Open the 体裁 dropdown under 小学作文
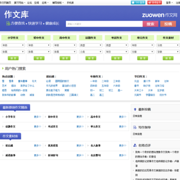Image resolution: width=180 pixels, height=180 pixels. tap(13, 52)
